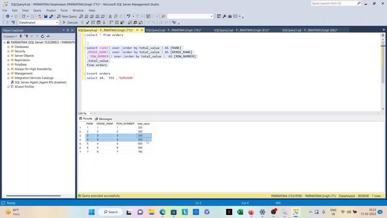Image resolution: width=387 pixels, height=218 pixels.
Task: Open the View menu
Action: tap(25, 10)
